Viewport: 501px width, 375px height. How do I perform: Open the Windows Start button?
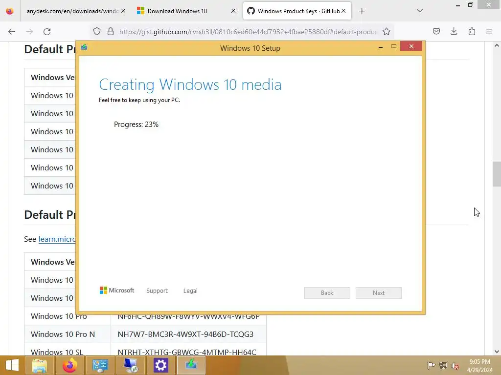pos(12,365)
